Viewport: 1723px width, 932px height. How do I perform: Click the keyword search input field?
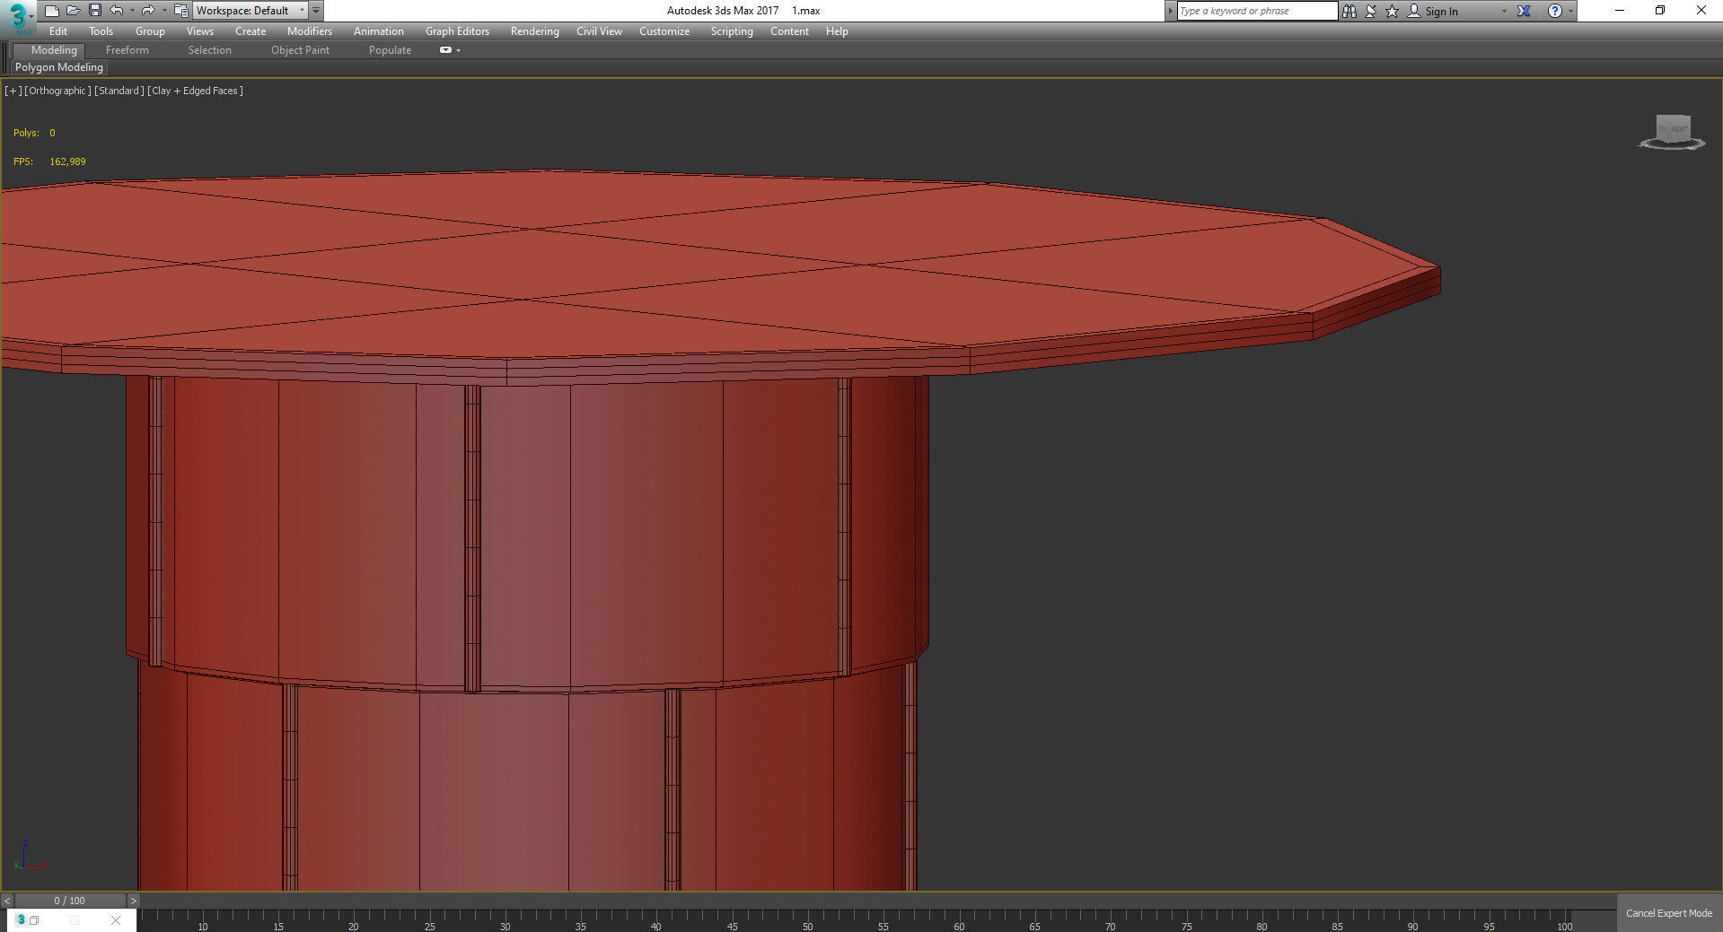click(x=1257, y=11)
